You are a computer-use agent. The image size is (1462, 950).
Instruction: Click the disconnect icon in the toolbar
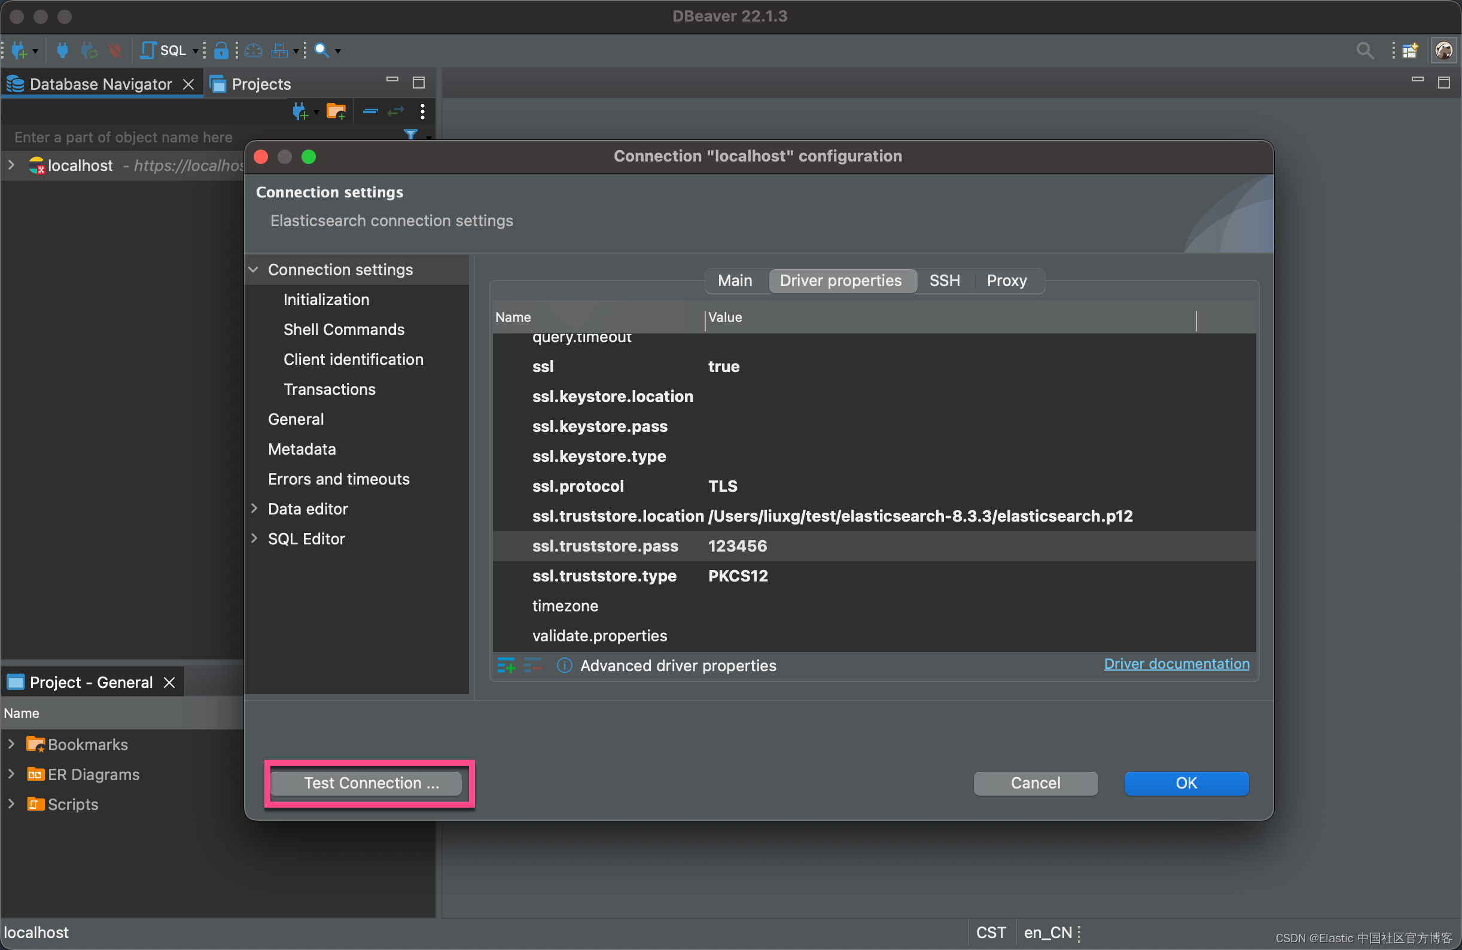pyautogui.click(x=115, y=50)
